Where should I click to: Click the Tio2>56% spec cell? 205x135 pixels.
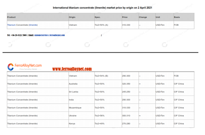tap(99, 116)
